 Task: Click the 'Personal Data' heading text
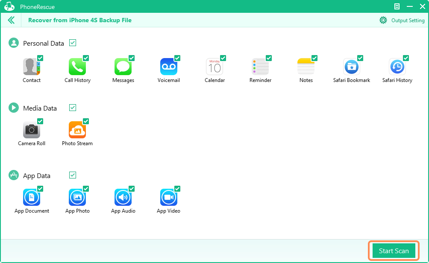point(44,43)
